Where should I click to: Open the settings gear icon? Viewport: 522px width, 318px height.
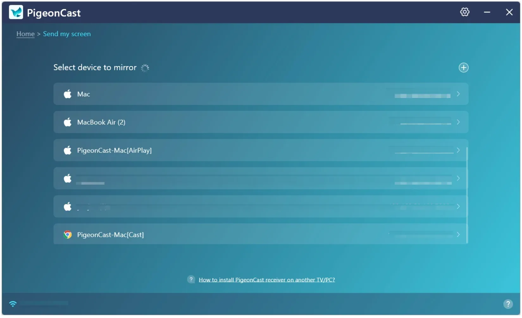pos(465,12)
